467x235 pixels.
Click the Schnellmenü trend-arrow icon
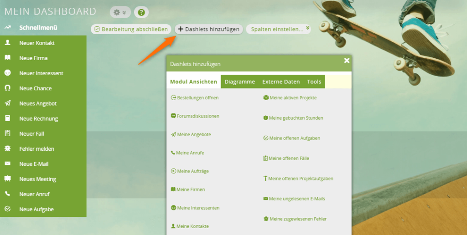pyautogui.click(x=8, y=28)
